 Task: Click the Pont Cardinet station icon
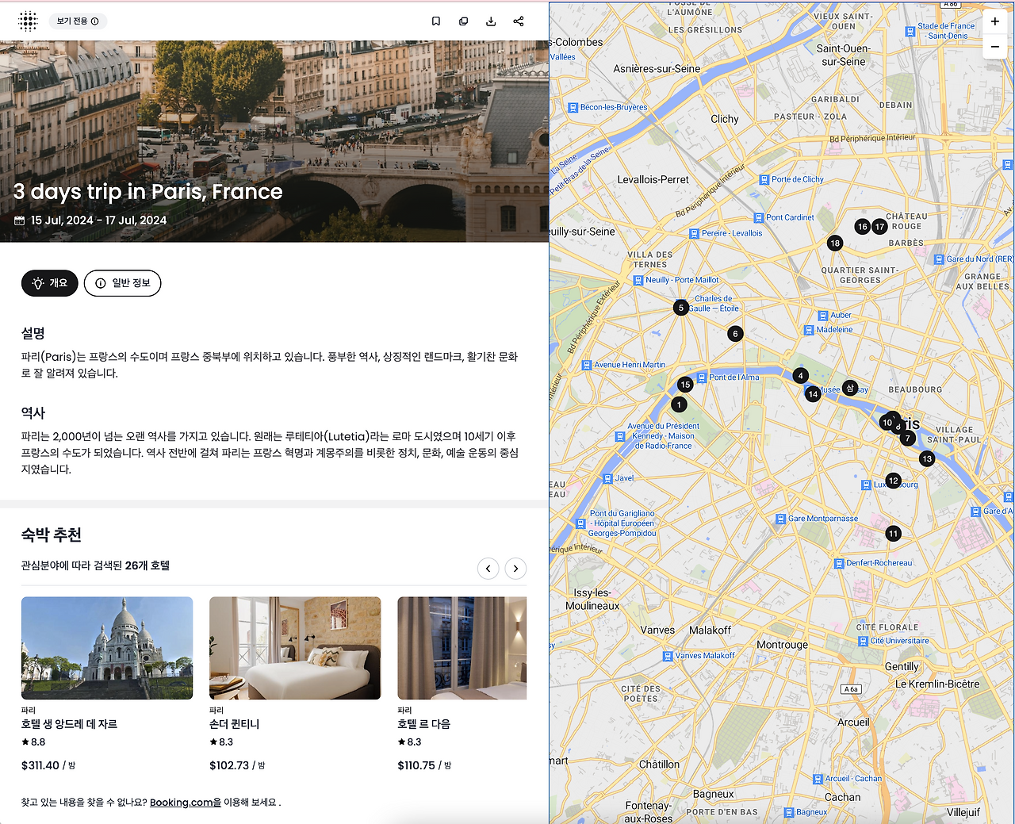(x=759, y=218)
